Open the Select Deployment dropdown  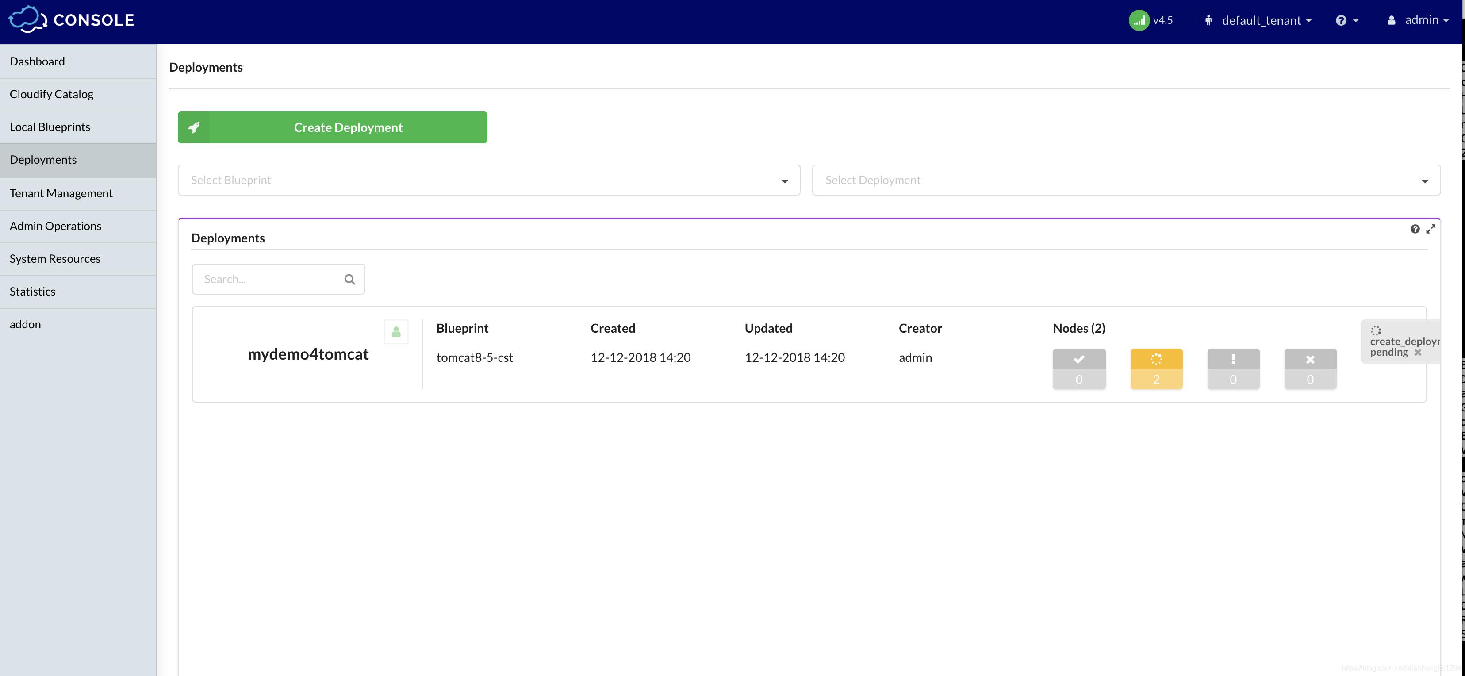[x=1126, y=180]
